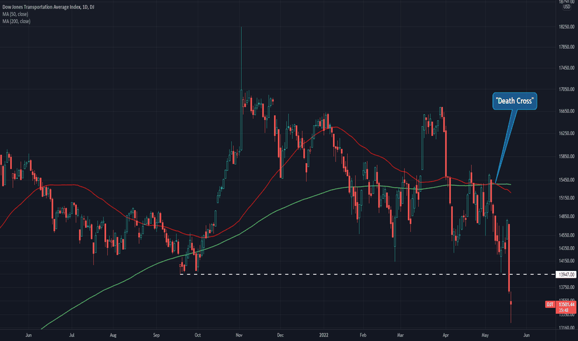Click the 13750.00 price axis label

[567, 287]
